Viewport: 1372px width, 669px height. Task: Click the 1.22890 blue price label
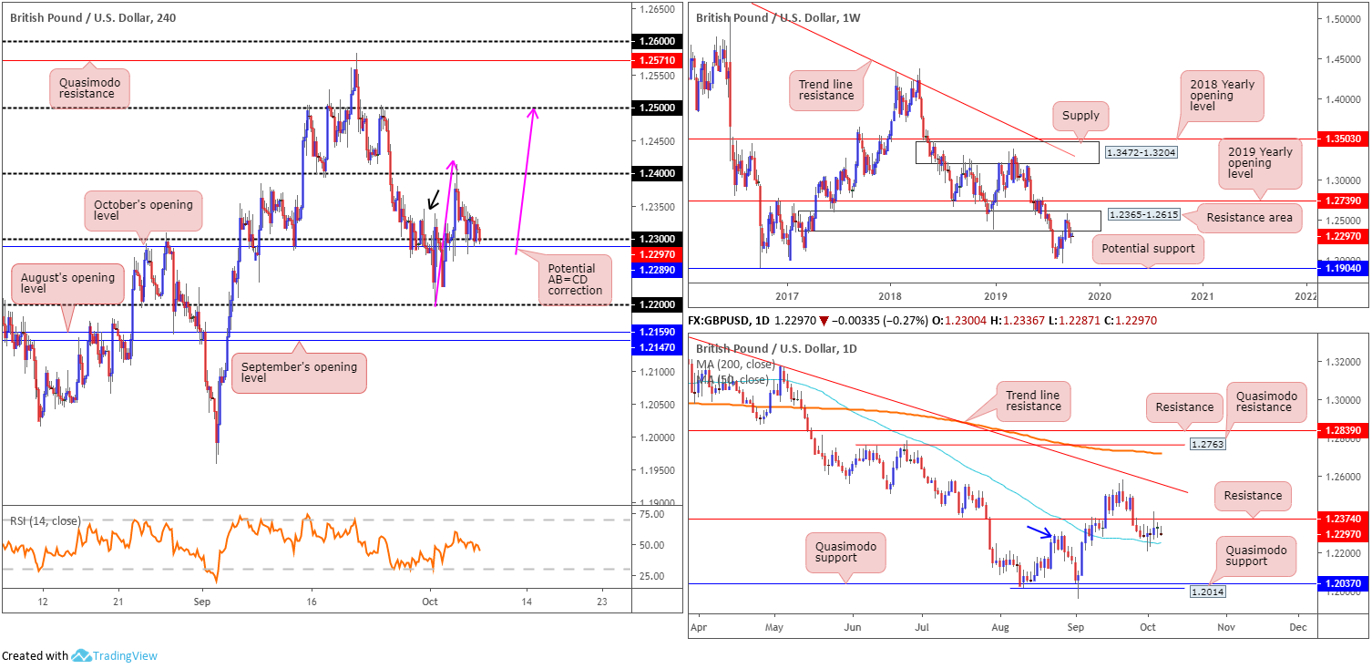coord(657,272)
